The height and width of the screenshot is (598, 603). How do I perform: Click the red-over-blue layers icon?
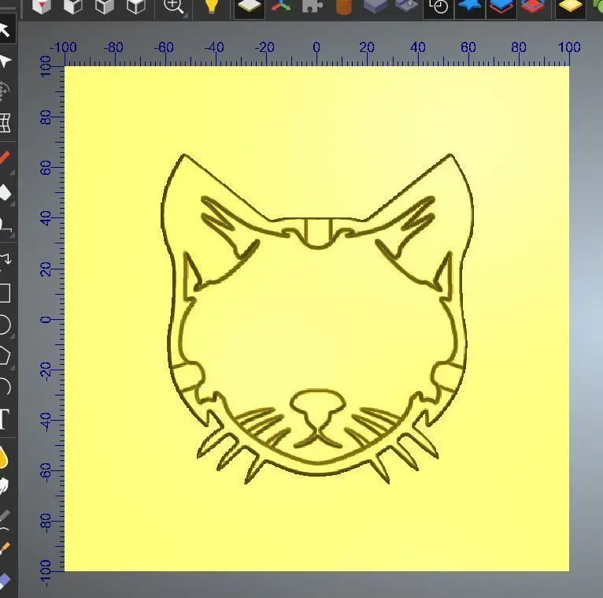pos(533,6)
